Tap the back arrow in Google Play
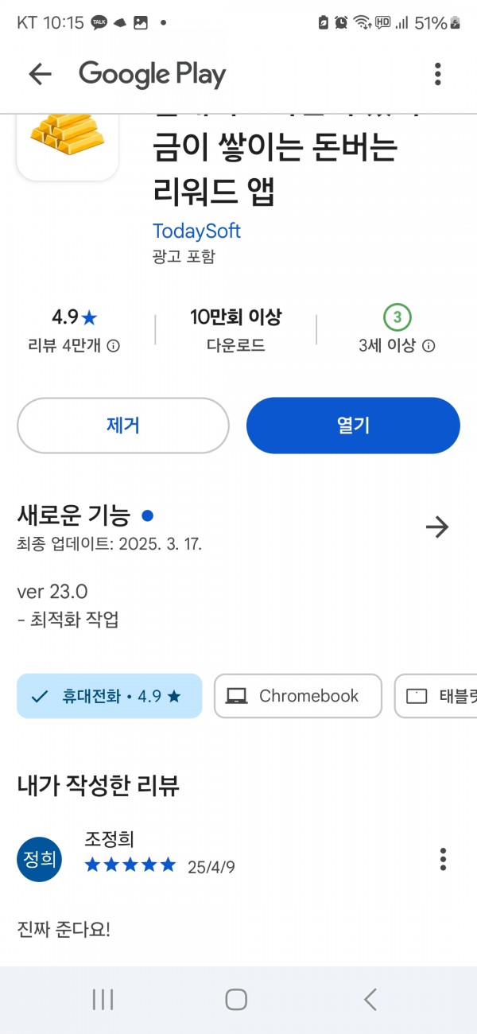This screenshot has width=477, height=1034. [40, 75]
